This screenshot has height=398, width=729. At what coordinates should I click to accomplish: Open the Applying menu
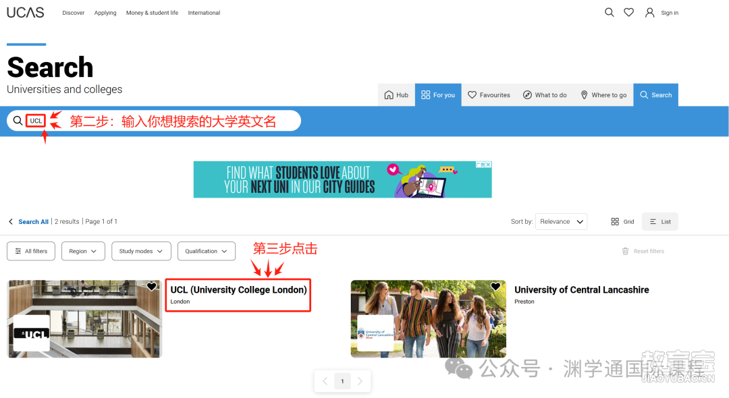click(105, 13)
